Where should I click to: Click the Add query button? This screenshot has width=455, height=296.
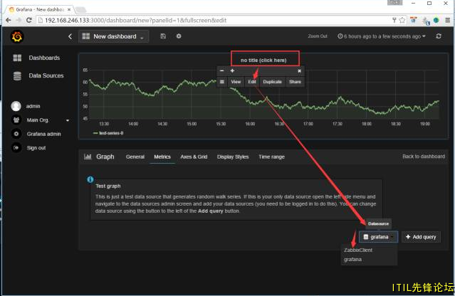click(421, 237)
